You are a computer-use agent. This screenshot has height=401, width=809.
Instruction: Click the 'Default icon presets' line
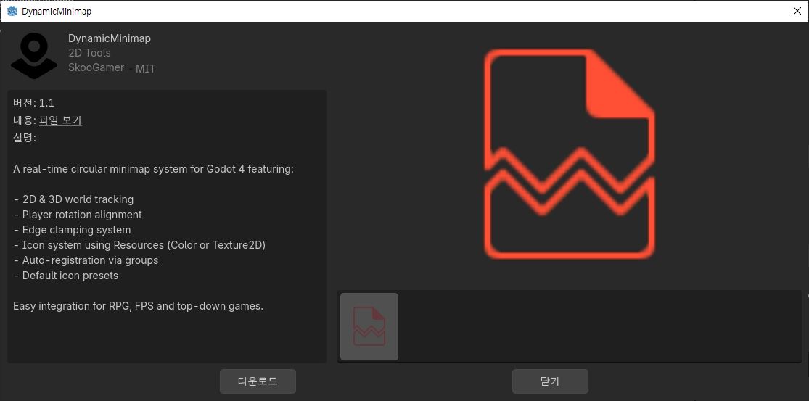pos(65,276)
